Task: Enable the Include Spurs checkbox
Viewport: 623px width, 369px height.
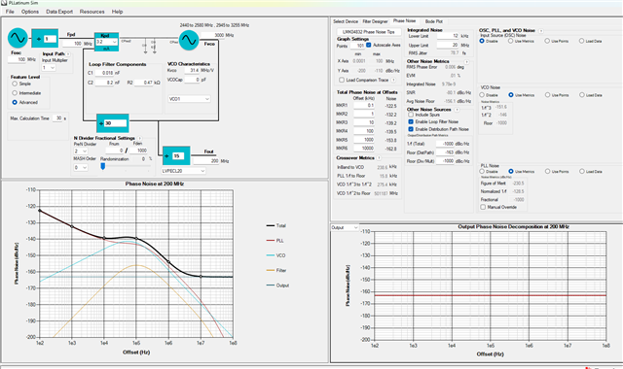Action: pyautogui.click(x=411, y=115)
